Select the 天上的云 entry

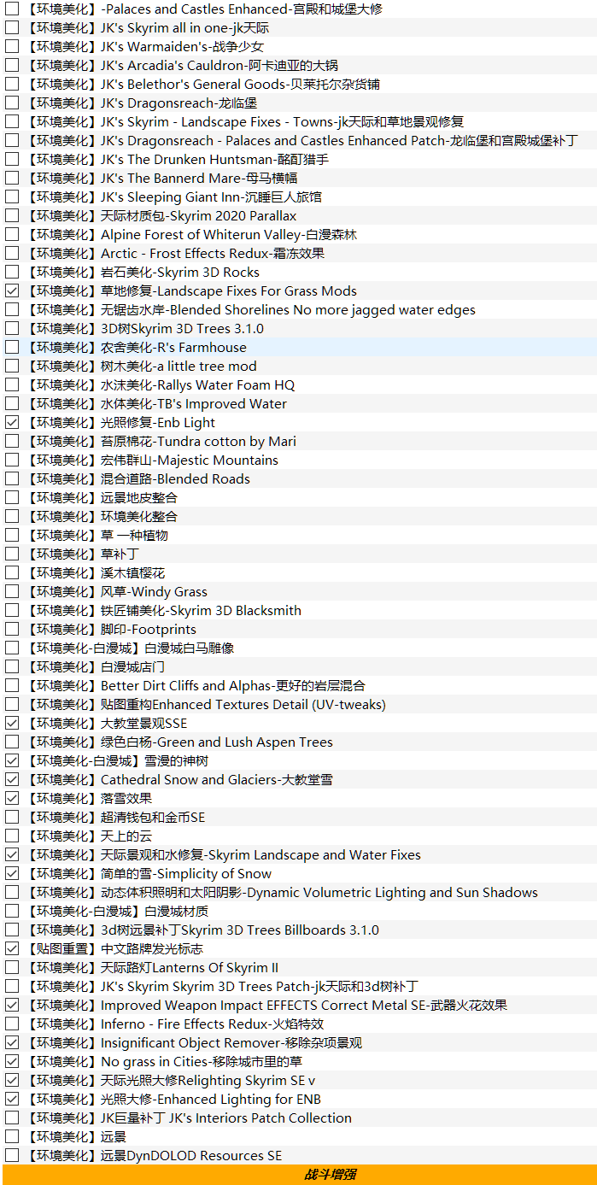(x=90, y=836)
